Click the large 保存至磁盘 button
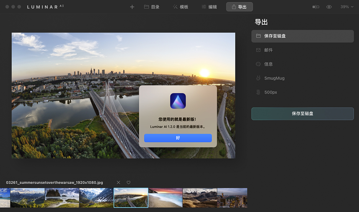The image size is (359, 212). [x=302, y=114]
